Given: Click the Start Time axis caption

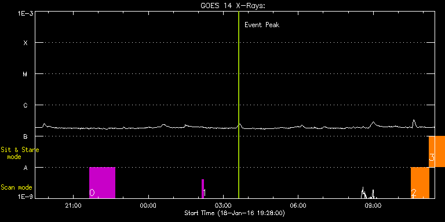Looking at the screenshot, I should tap(235, 213).
